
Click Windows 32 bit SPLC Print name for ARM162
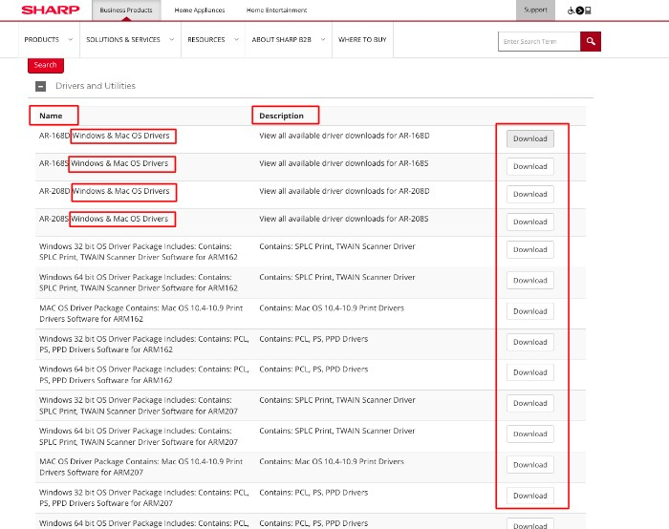pos(139,251)
